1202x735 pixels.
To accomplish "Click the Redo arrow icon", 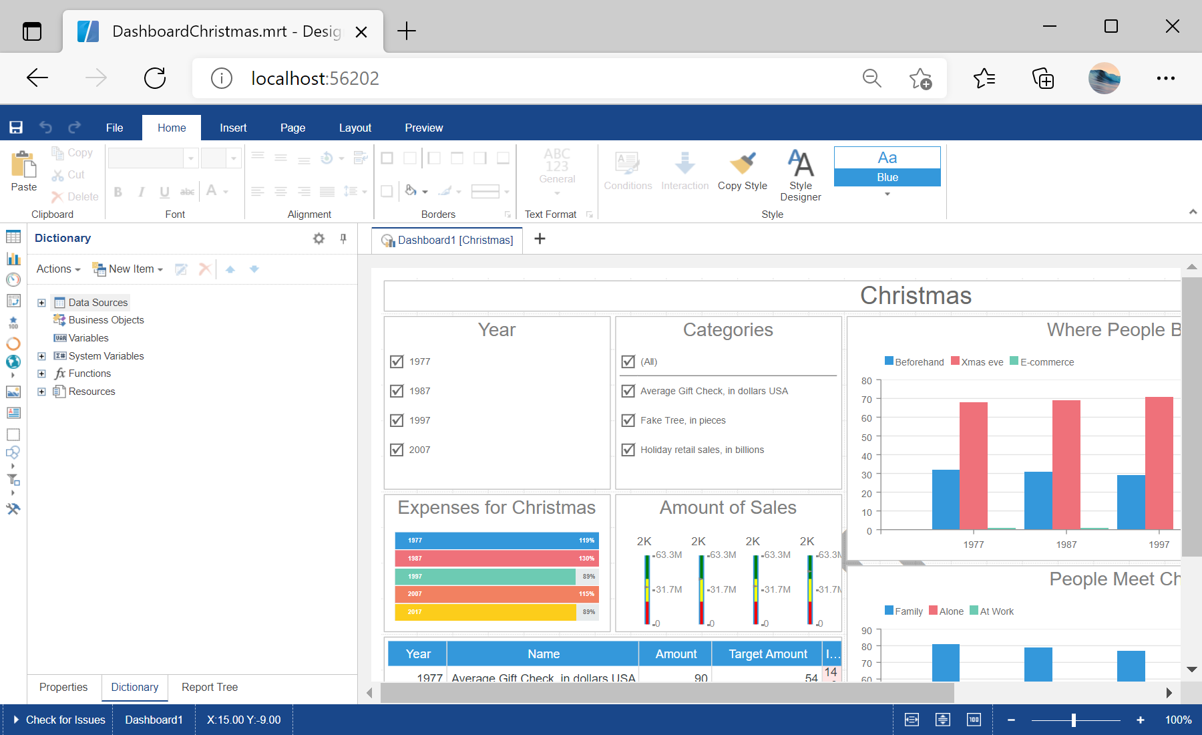I will pyautogui.click(x=74, y=127).
